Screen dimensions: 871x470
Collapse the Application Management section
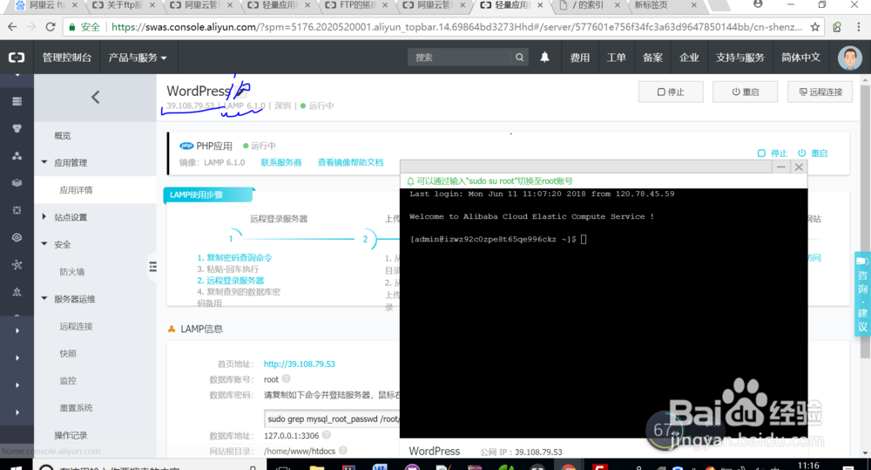coord(44,162)
